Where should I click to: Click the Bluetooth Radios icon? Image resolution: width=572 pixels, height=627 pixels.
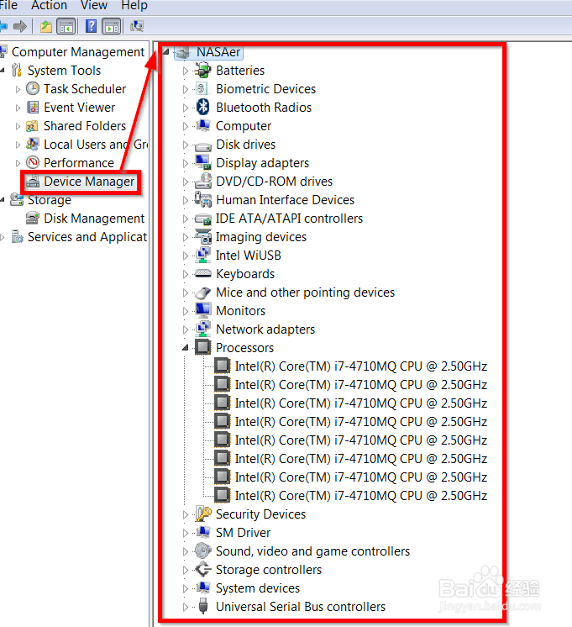click(x=203, y=107)
